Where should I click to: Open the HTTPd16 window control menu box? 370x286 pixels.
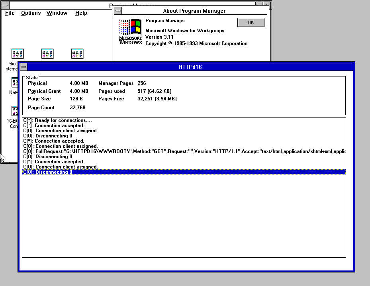(24, 67)
